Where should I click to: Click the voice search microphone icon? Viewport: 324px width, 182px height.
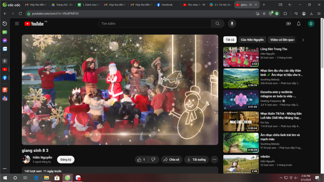tap(232, 24)
